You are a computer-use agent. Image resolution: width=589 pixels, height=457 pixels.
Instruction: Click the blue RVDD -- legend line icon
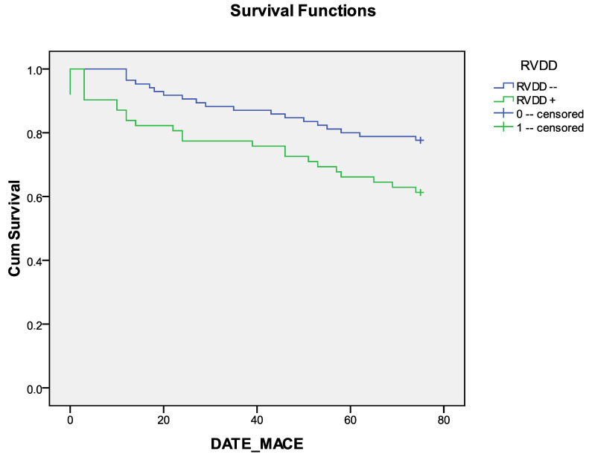point(503,86)
